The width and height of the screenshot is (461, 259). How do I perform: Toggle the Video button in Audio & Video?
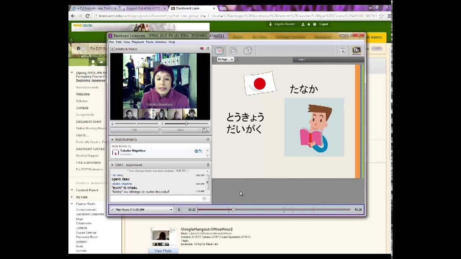click(x=180, y=130)
